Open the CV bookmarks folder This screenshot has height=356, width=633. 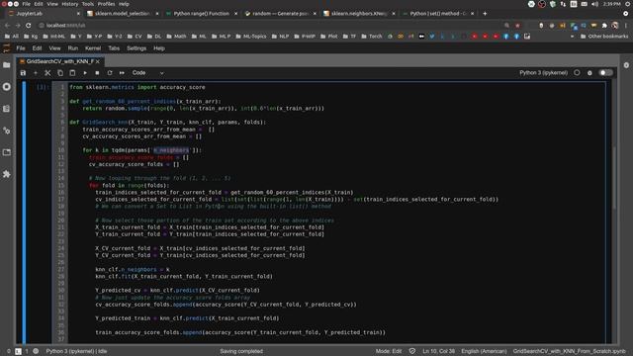click(x=135, y=37)
